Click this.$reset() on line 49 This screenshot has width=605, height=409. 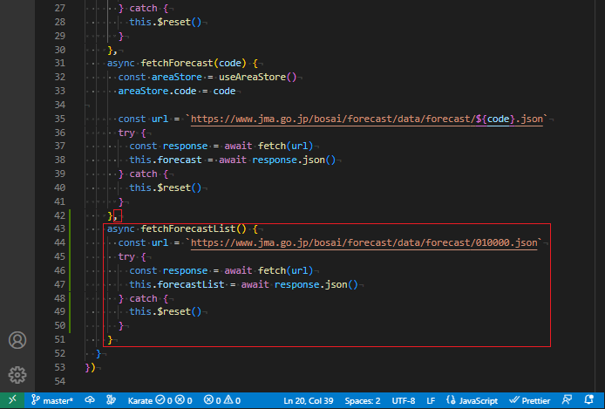(166, 311)
